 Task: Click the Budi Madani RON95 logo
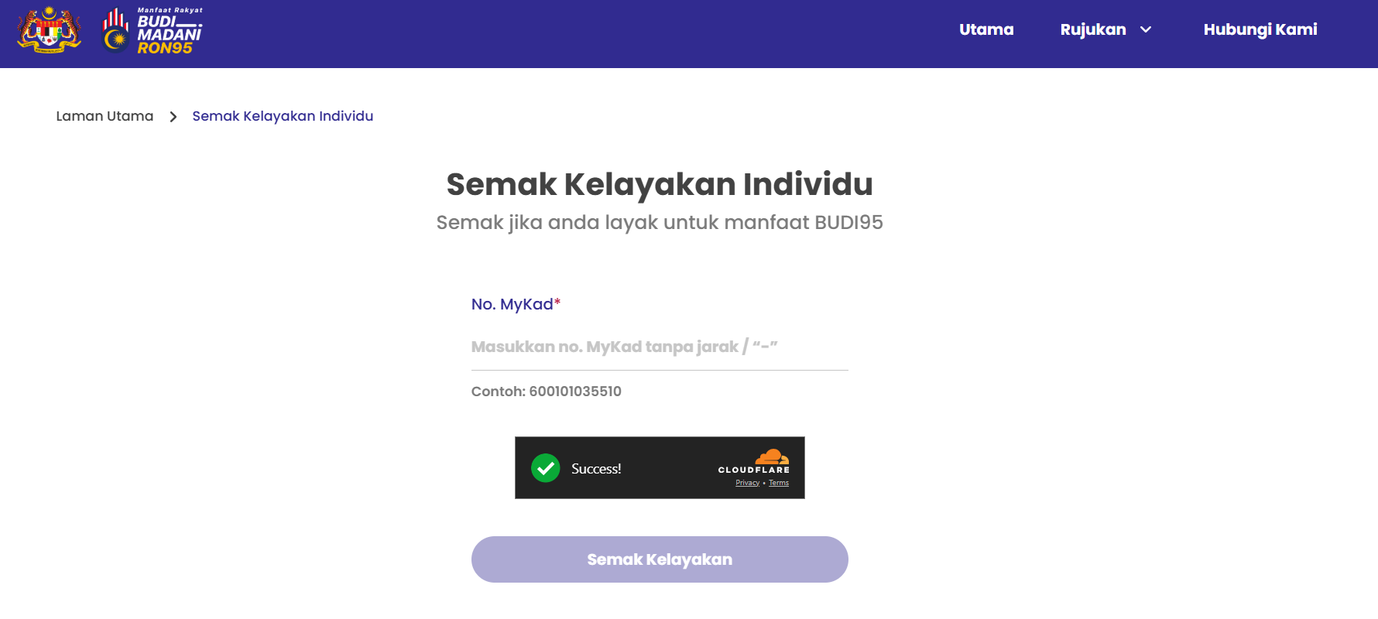153,31
